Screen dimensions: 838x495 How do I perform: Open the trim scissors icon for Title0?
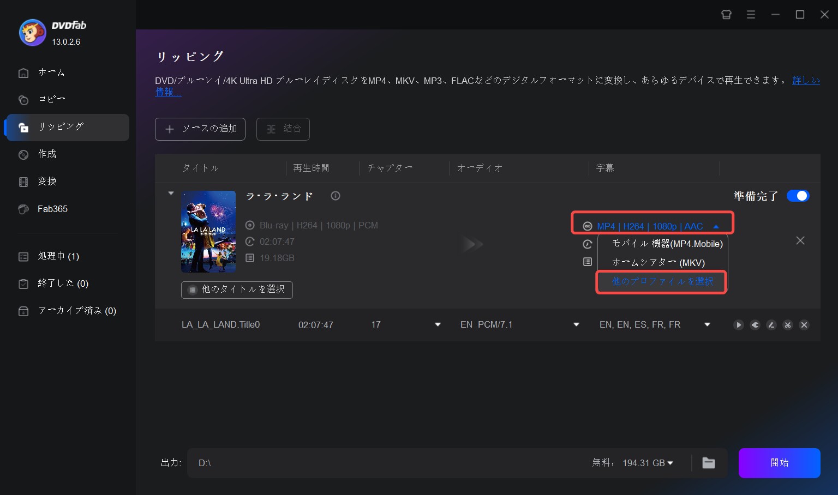788,325
